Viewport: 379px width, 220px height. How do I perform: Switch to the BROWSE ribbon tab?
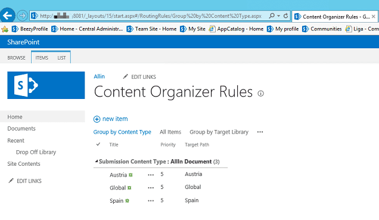[x=16, y=58]
